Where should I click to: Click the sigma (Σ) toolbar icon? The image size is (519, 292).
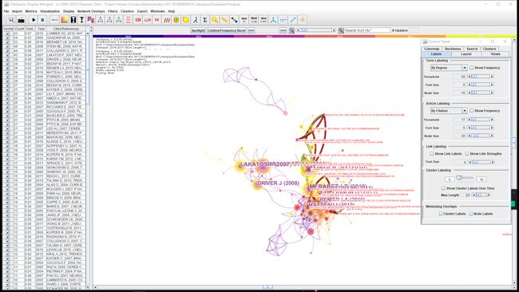coord(205,20)
